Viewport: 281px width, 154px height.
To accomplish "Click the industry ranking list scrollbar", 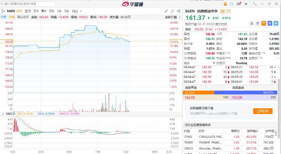I will tap(276, 133).
